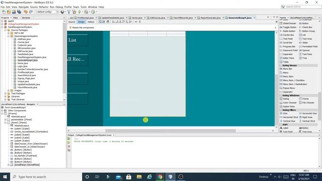Click the Build Project hammer icon

[x=69, y=12]
